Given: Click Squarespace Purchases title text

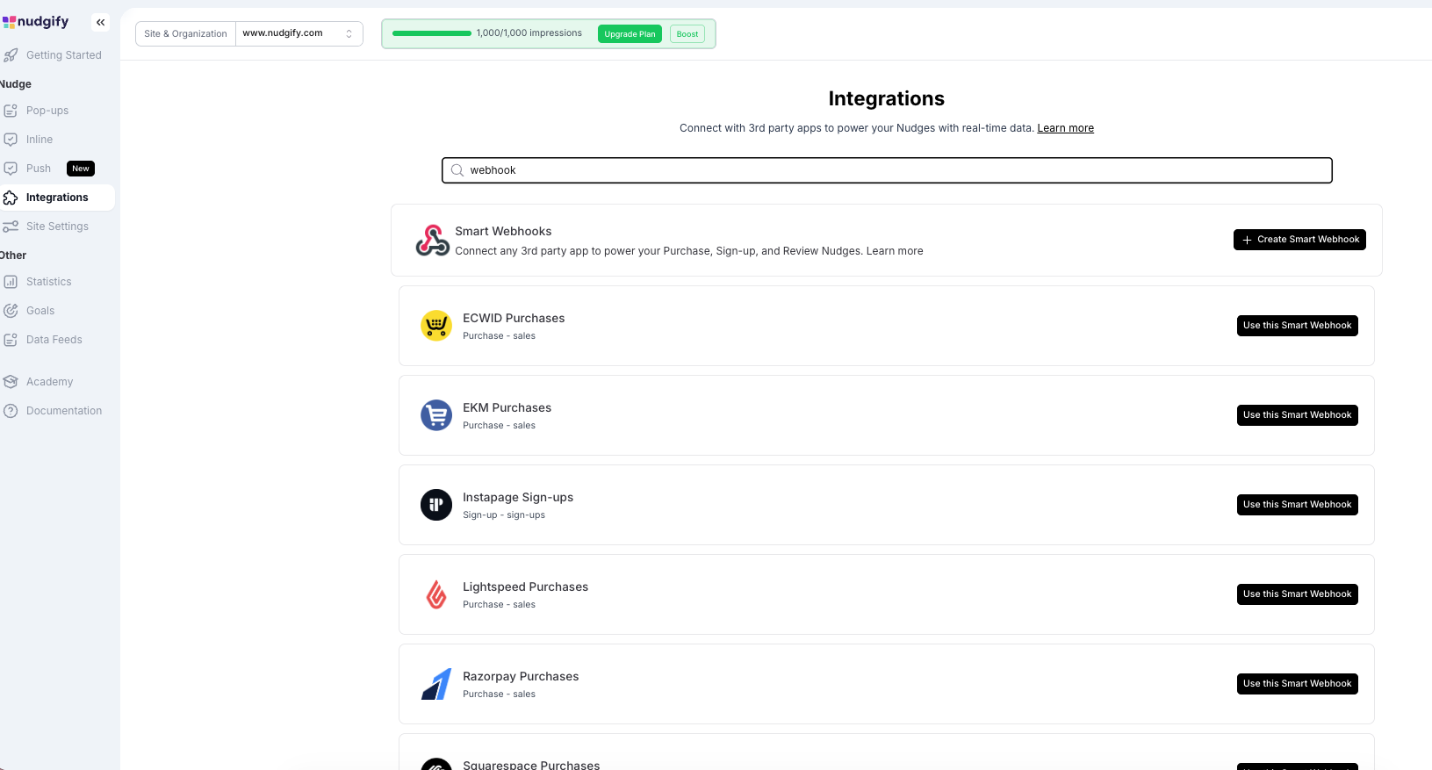Looking at the screenshot, I should 531,765.
